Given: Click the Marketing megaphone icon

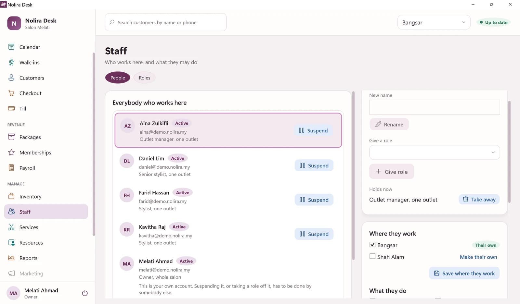Looking at the screenshot, I should pos(11,274).
